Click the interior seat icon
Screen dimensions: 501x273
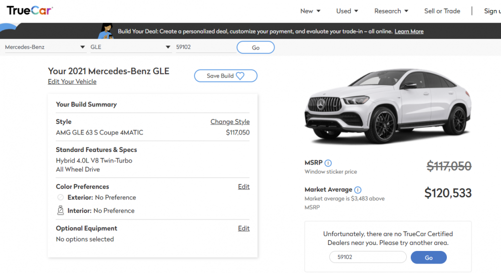coord(61,210)
